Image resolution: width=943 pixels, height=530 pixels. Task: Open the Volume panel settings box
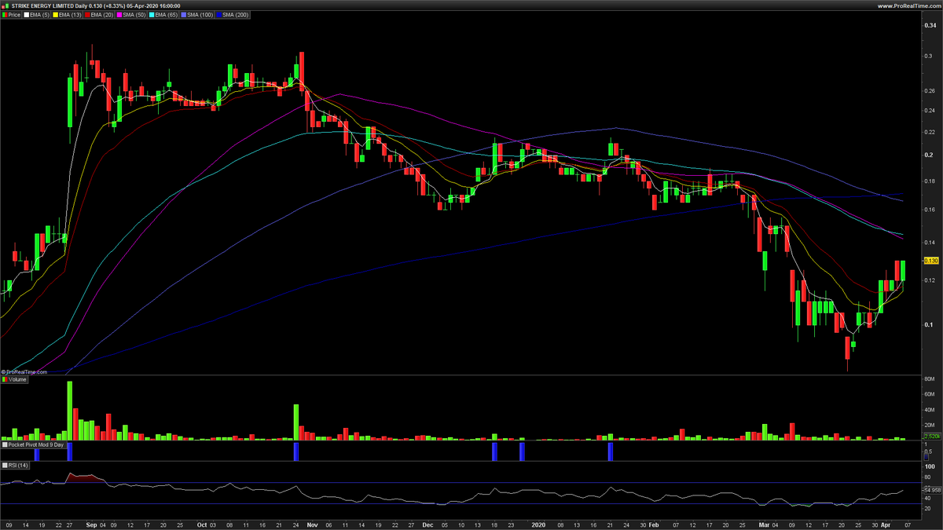tap(17, 379)
